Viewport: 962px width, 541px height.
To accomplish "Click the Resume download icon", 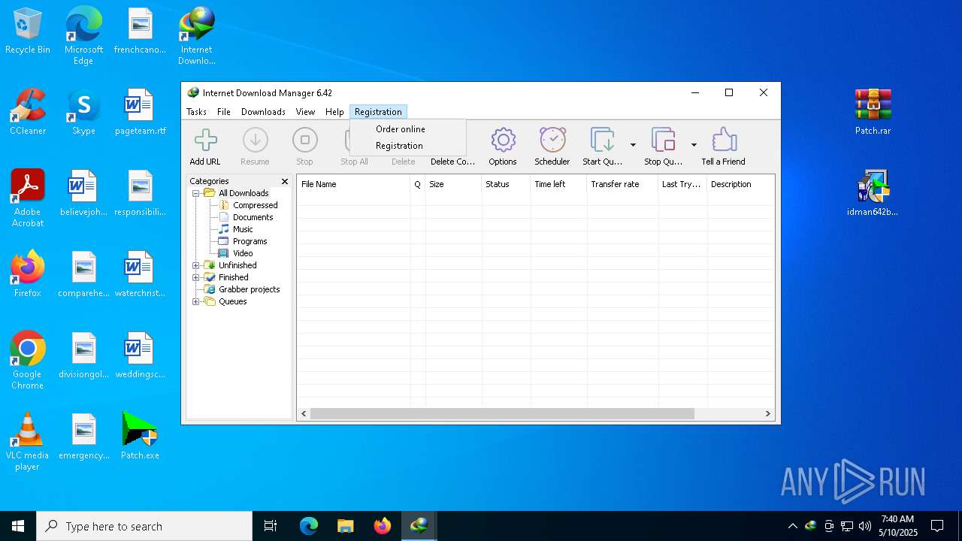I will (x=255, y=141).
